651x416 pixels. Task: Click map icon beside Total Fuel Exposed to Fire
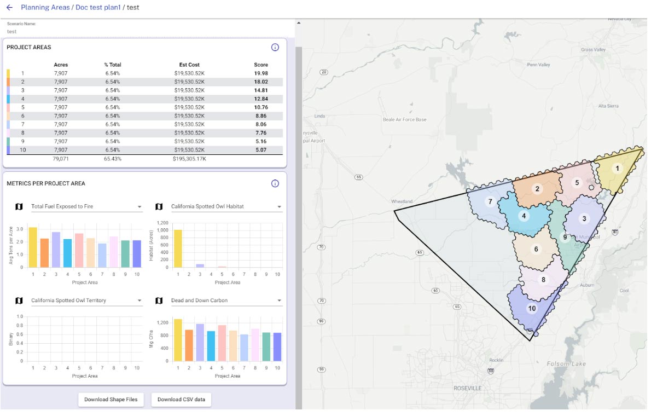pyautogui.click(x=19, y=207)
